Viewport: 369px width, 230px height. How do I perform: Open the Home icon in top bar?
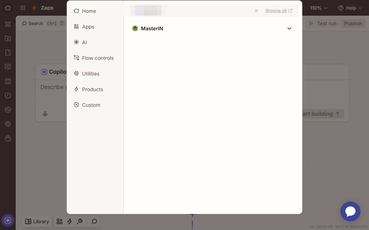click(8, 8)
